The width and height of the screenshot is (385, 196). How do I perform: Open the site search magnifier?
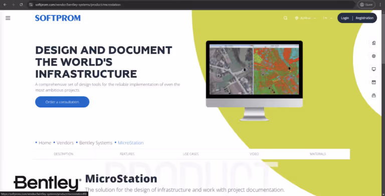285,18
